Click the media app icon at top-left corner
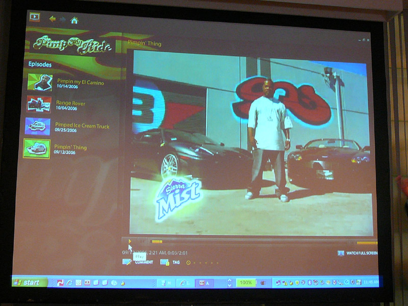408x306 pixels. (x=35, y=17)
